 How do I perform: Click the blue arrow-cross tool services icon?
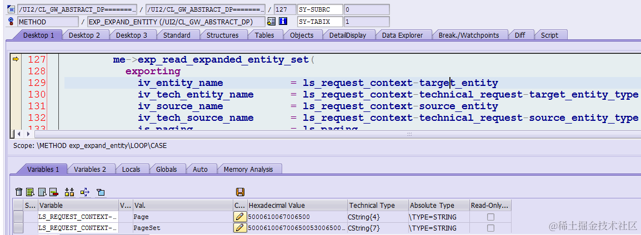coord(85,192)
